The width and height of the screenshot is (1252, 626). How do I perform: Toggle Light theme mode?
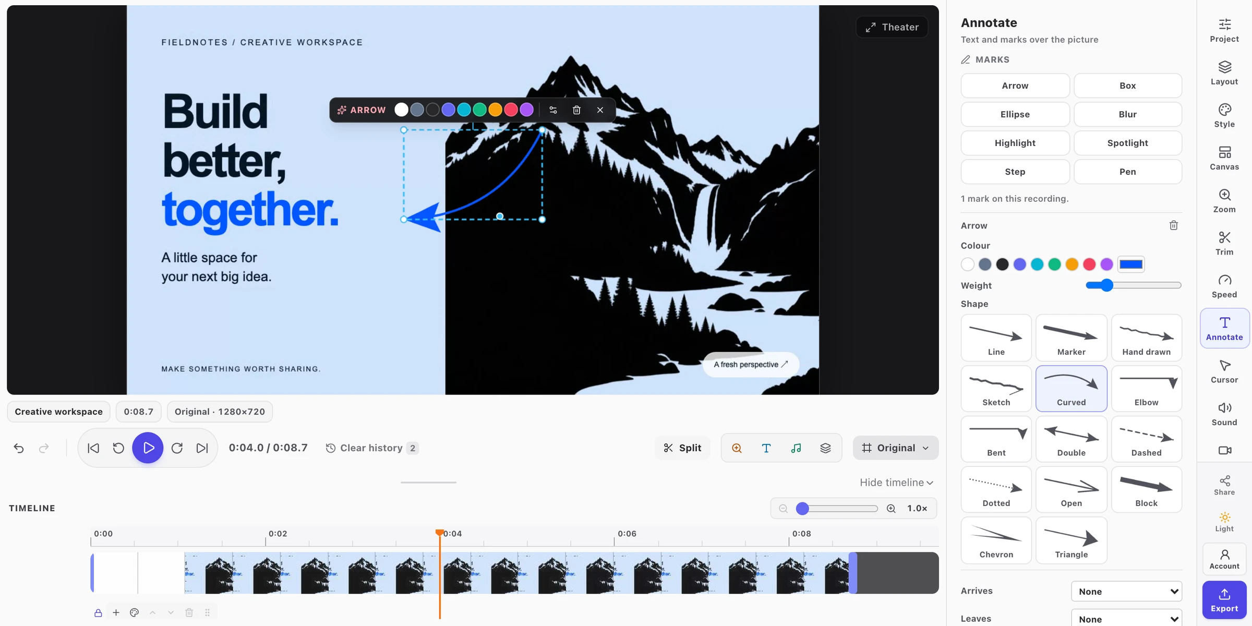[1224, 522]
